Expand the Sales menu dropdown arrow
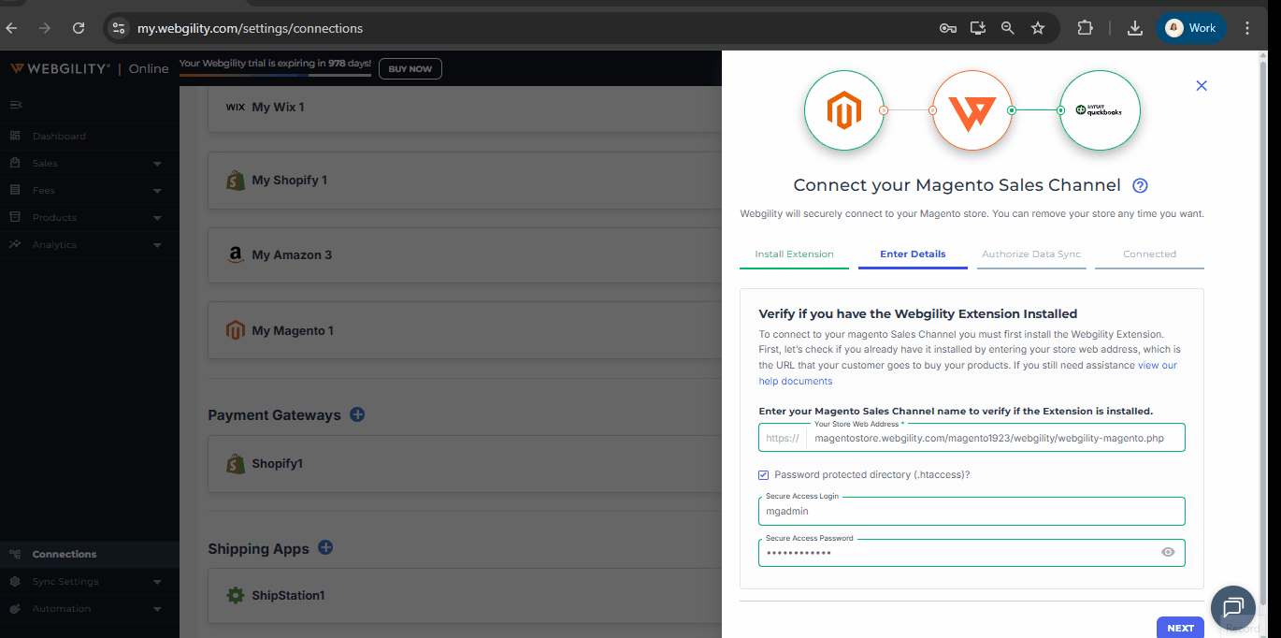This screenshot has width=1281, height=638. 157,164
